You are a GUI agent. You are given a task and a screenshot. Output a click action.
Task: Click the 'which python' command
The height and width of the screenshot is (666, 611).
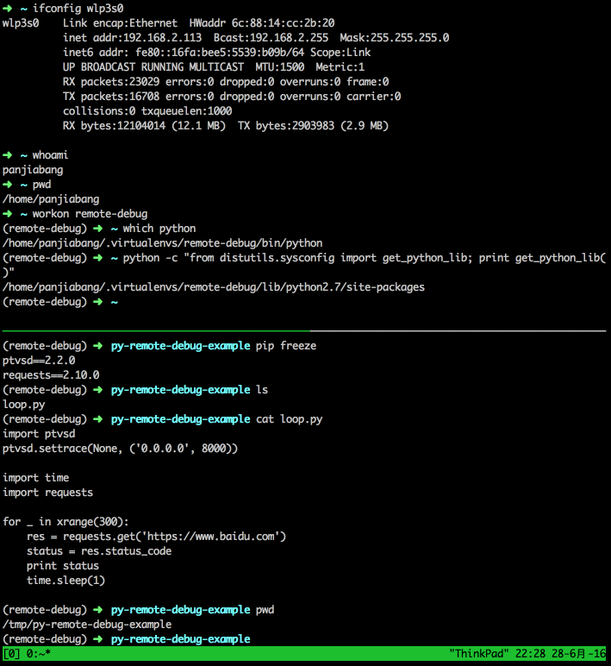click(159, 229)
